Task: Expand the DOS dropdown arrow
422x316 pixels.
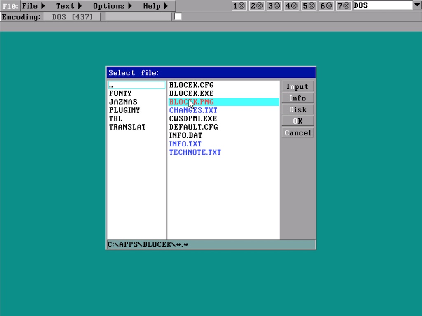Action: click(417, 5)
